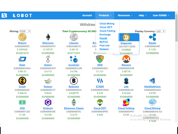Click the 0.00000007USD balance
This screenshot has height=134, width=178.
(x=22, y=112)
